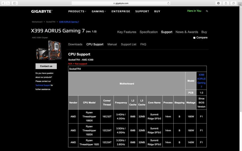Image resolution: width=242 pixels, height=151 pixels.
Task: Click the N/A = Not support note
Action: pyautogui.click(x=78, y=64)
